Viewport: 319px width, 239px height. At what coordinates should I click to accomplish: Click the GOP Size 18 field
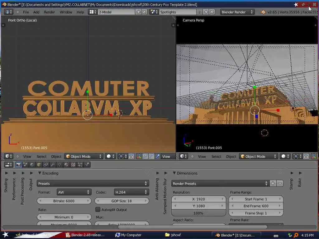[x=122, y=201]
